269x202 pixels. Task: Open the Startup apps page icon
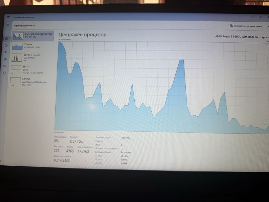(6, 52)
